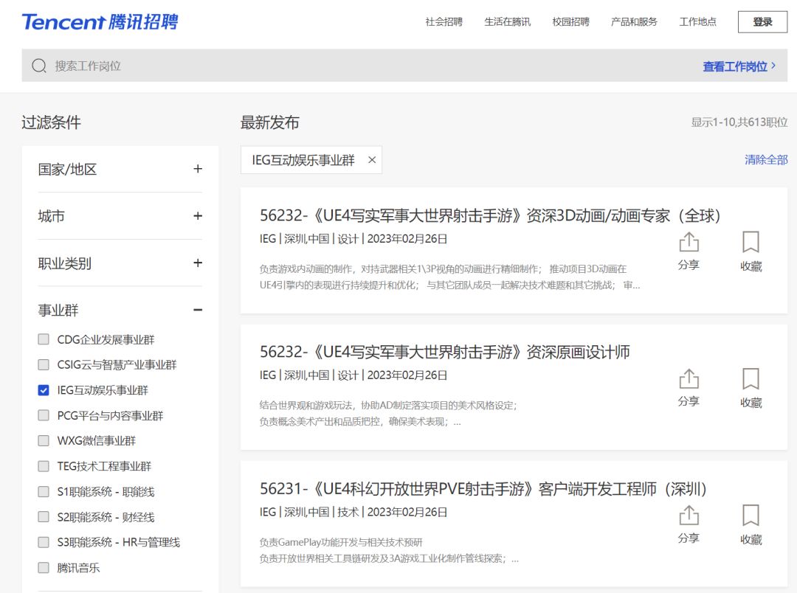
Task: Open the 工作地点 menu
Action: 698,22
